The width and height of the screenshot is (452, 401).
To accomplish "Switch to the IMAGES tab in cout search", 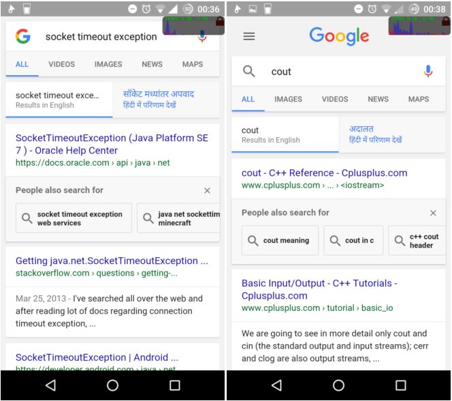I will [288, 99].
